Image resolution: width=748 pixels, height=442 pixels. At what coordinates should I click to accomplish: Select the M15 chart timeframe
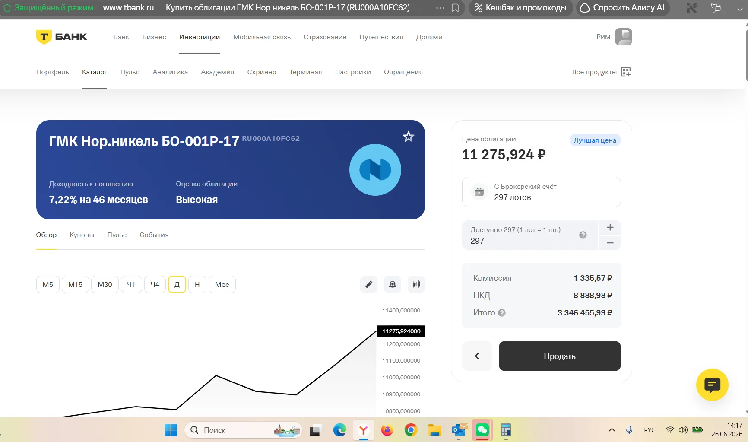click(x=75, y=284)
